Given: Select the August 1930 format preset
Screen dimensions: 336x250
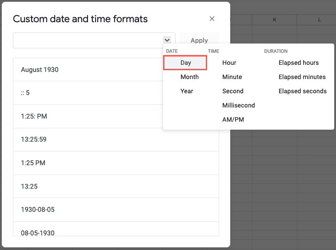Looking at the screenshot, I should 88,70.
